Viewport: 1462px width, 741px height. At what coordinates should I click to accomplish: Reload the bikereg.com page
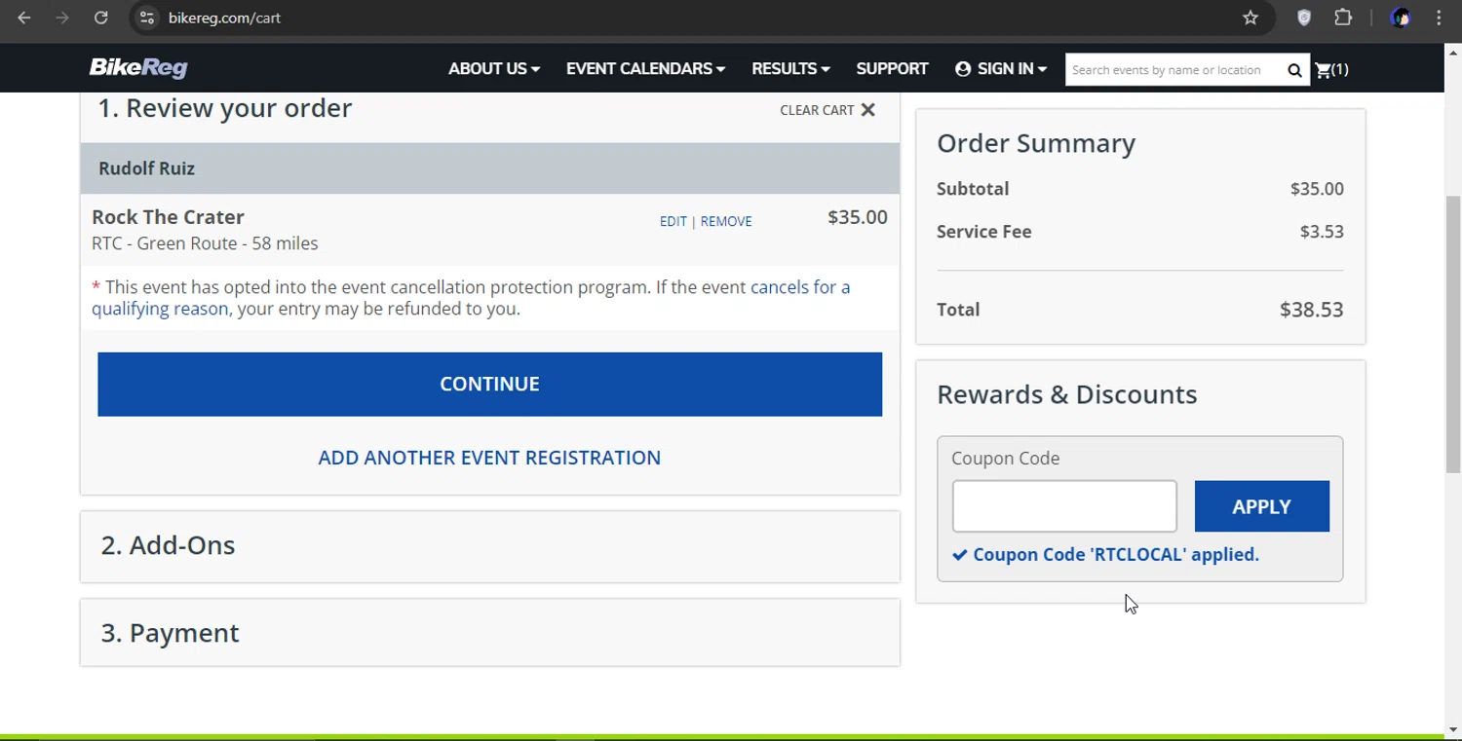click(100, 18)
